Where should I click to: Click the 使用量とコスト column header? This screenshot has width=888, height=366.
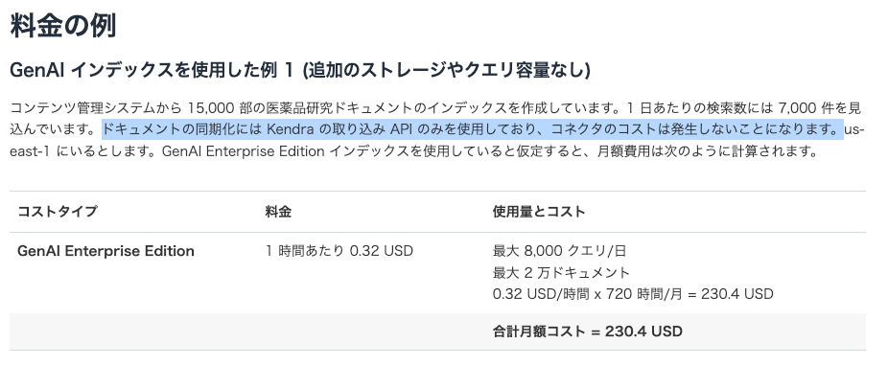click(x=539, y=212)
